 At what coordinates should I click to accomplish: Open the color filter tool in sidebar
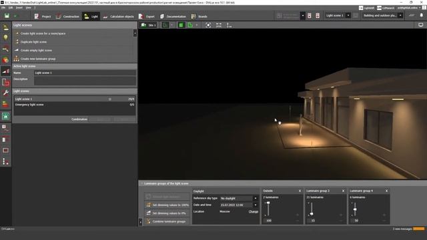coord(6,60)
